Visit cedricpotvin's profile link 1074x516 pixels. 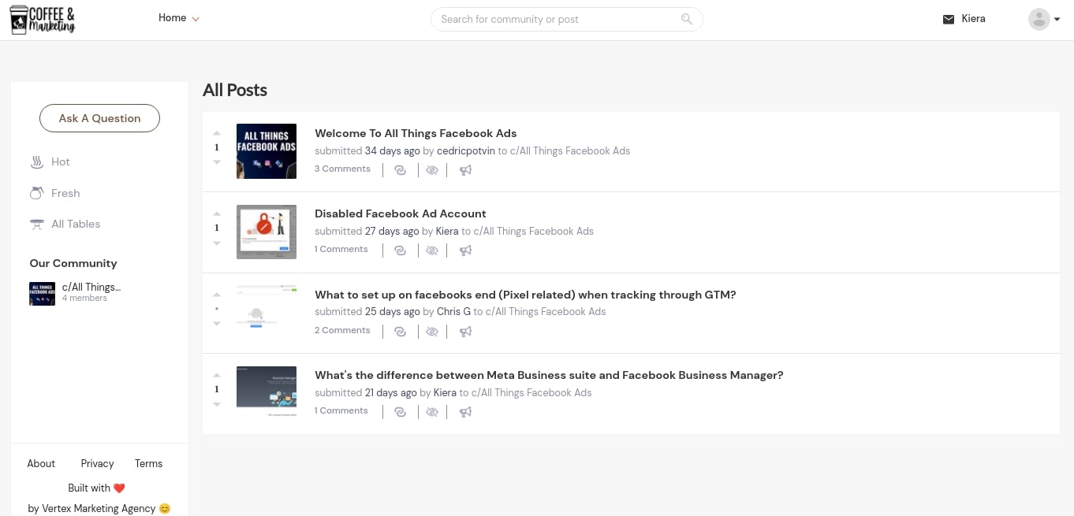pos(466,150)
